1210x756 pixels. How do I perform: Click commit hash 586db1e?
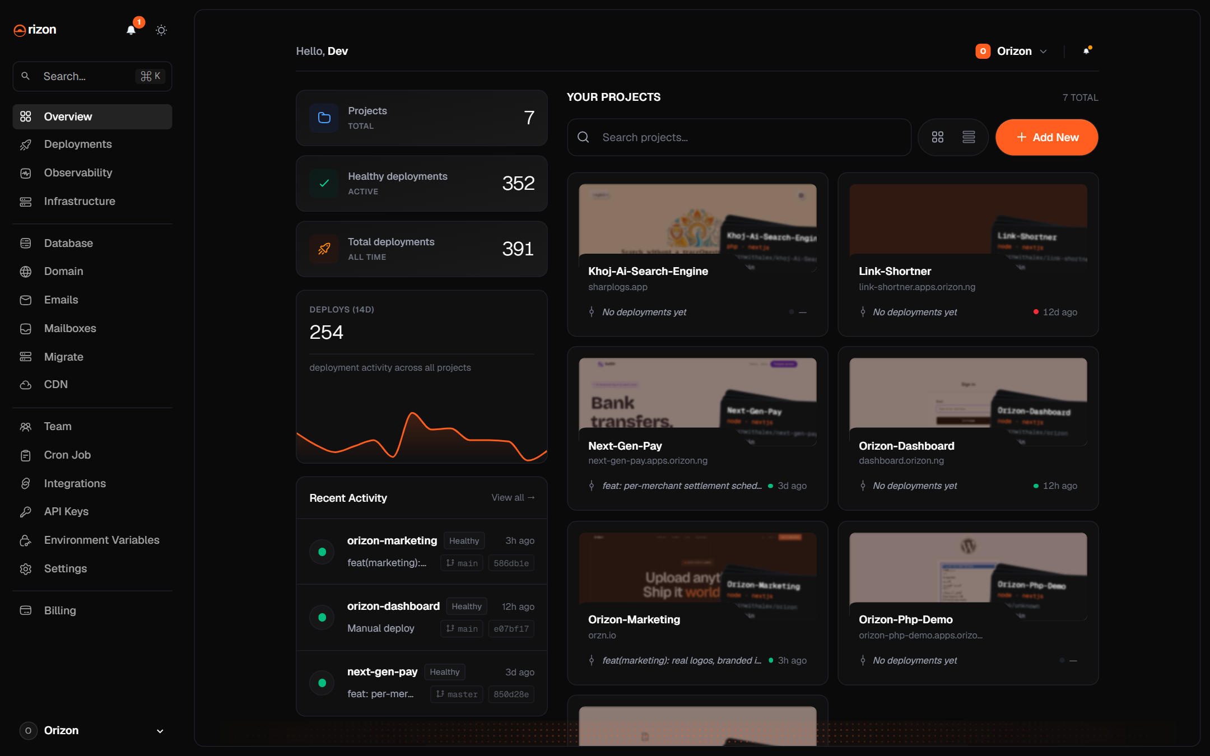coord(511,563)
